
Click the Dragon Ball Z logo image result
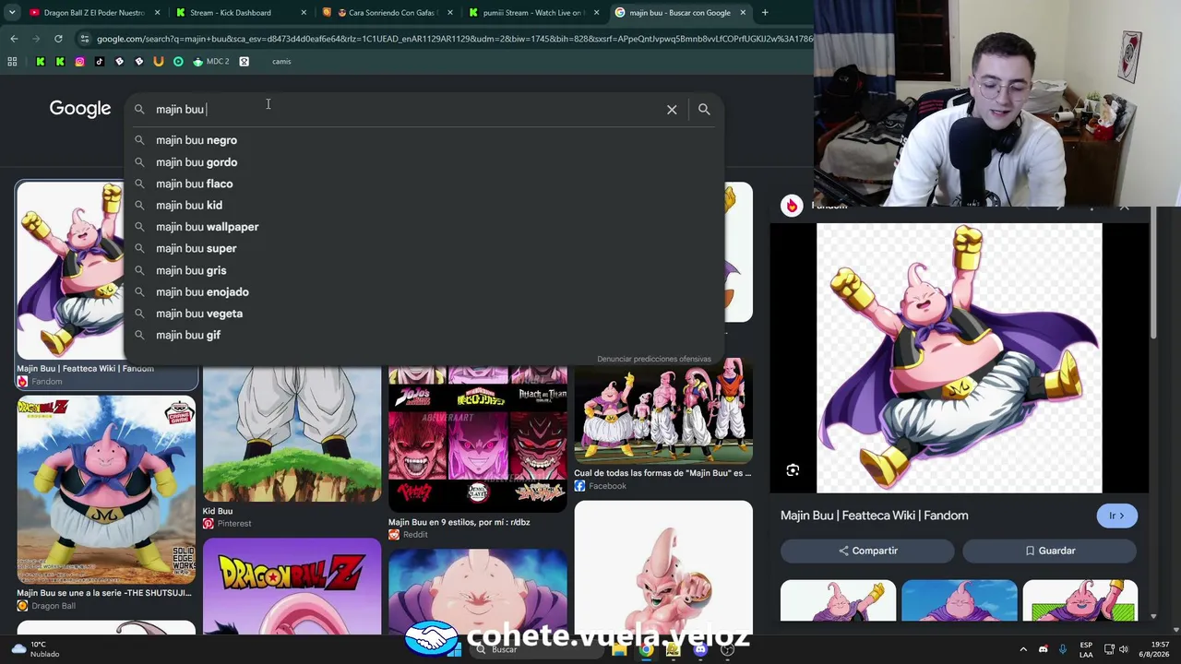pos(292,587)
